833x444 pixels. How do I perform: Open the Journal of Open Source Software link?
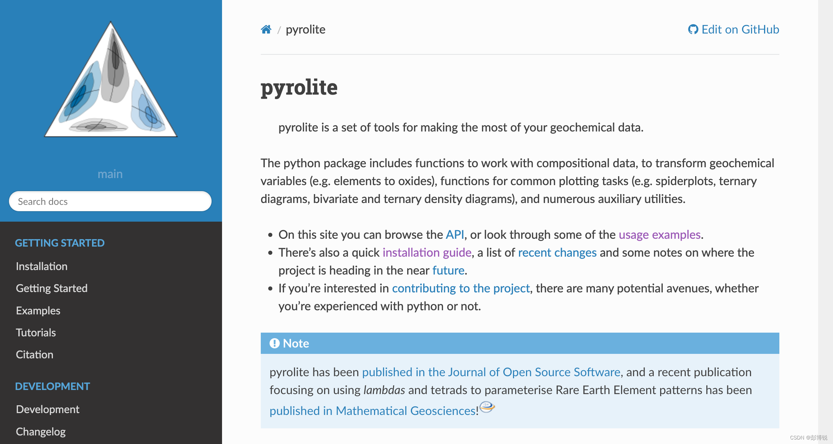click(x=491, y=372)
